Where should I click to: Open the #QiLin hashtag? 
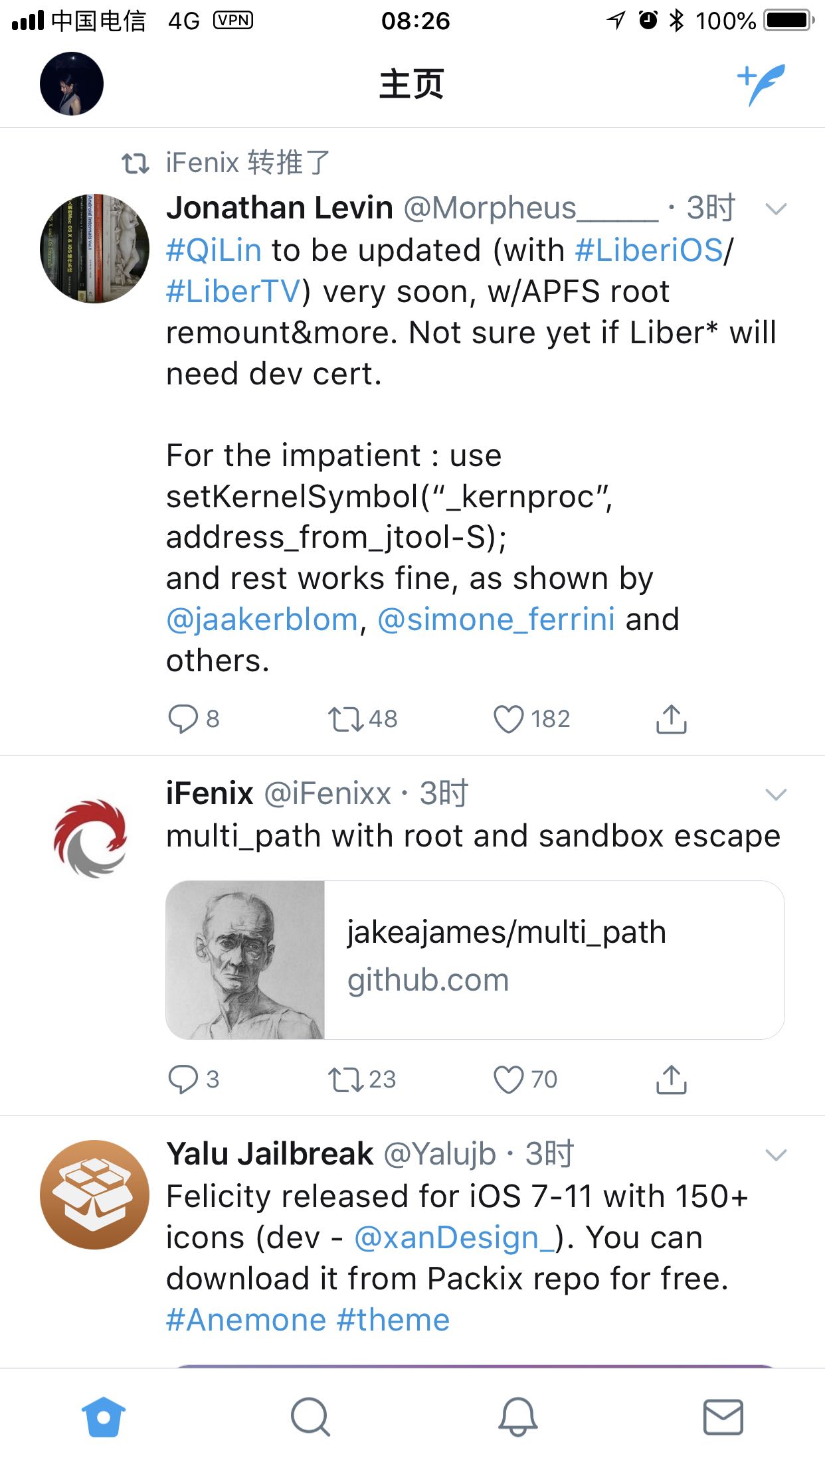214,251
